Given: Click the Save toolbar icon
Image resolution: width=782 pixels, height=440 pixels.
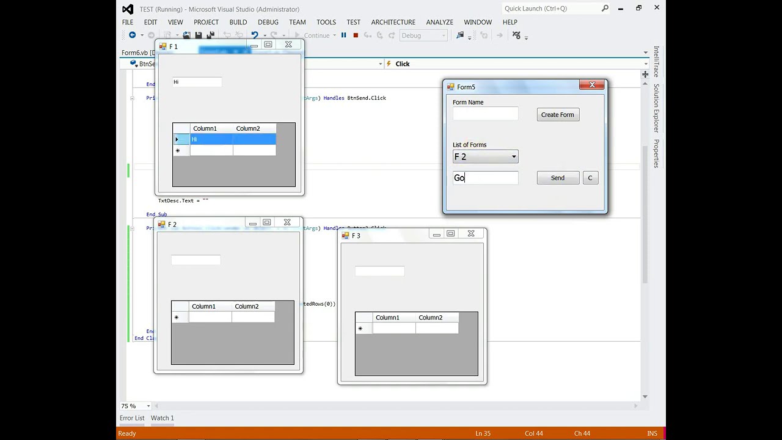Looking at the screenshot, I should point(199,35).
